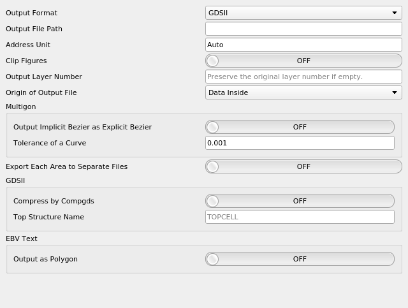Click the Top Structure Name field
This screenshot has height=308, width=408.
300,217
